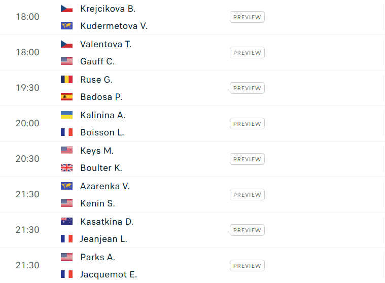The width and height of the screenshot is (385, 283).
Task: Open preview for Kasatkina vs Jeanjean match
Action: point(247,230)
